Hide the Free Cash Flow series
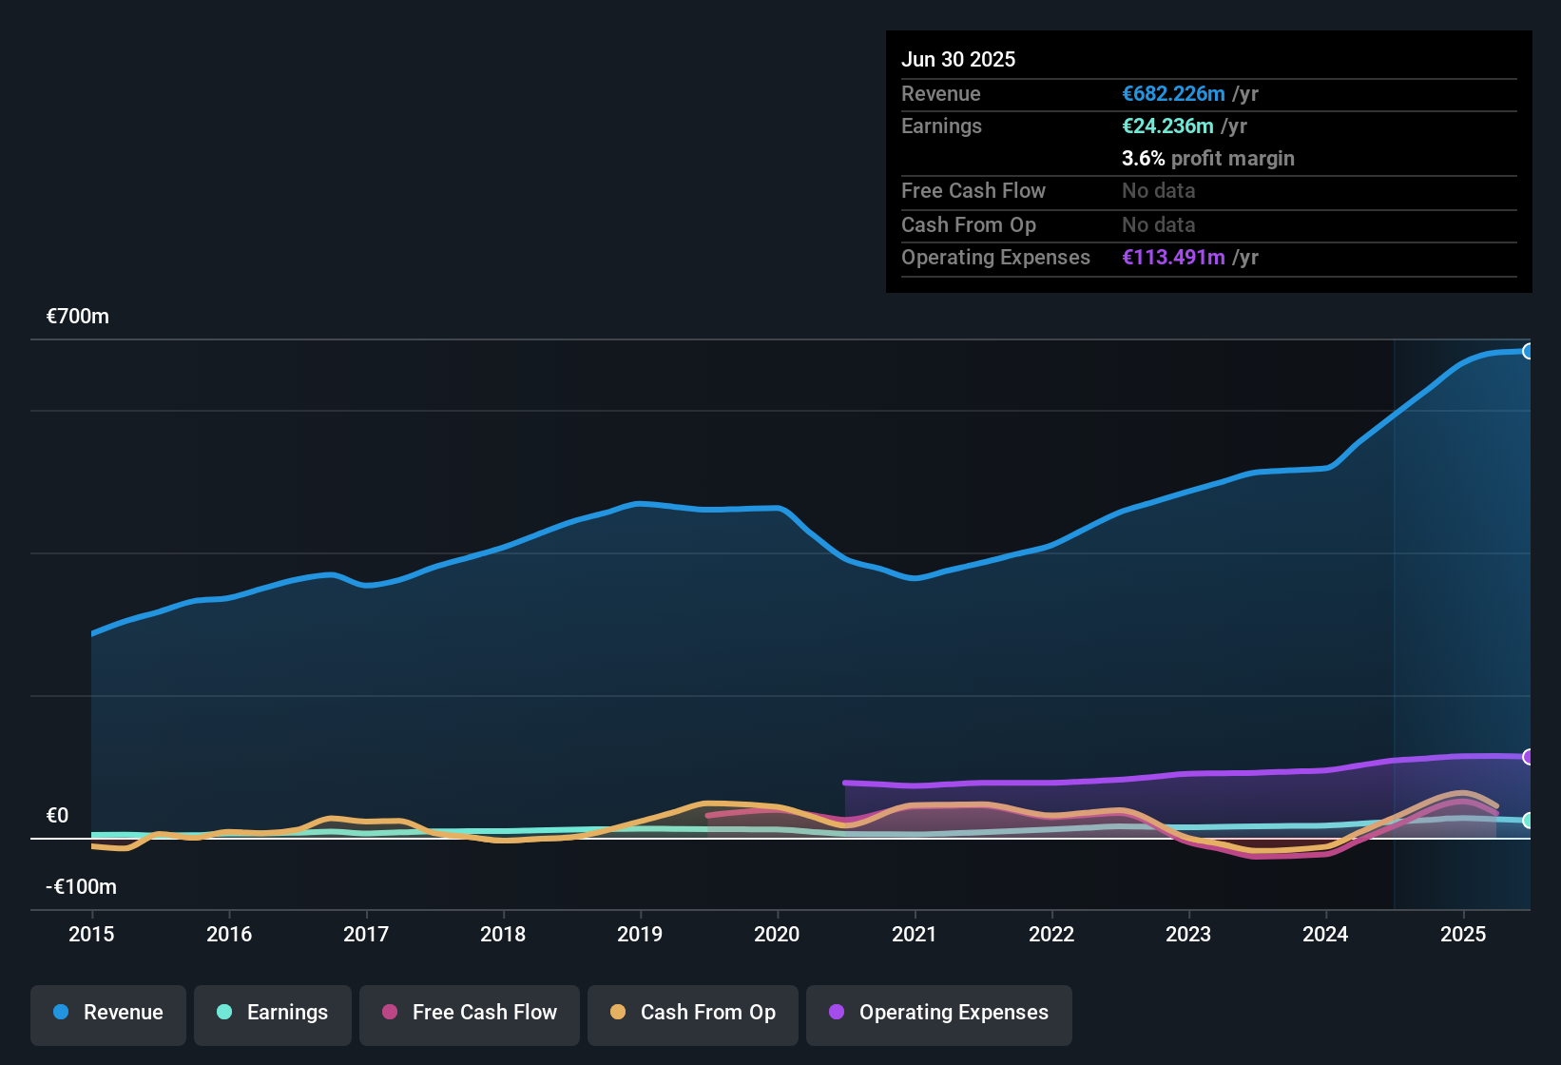Screen dimensions: 1561x1065 (470, 1013)
